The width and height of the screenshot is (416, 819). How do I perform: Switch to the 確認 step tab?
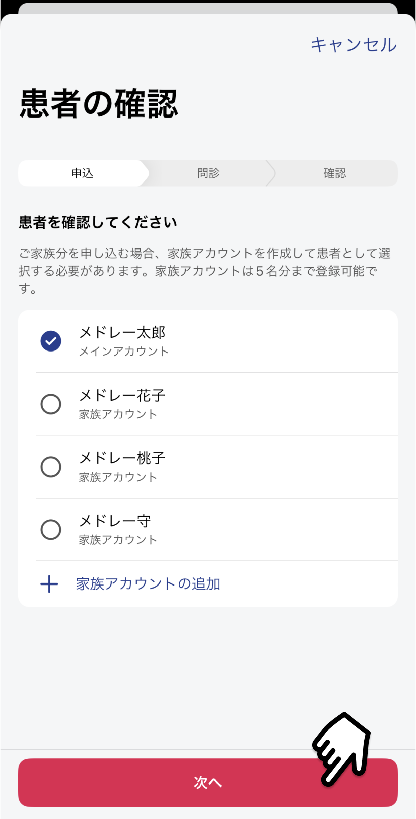[x=335, y=173]
